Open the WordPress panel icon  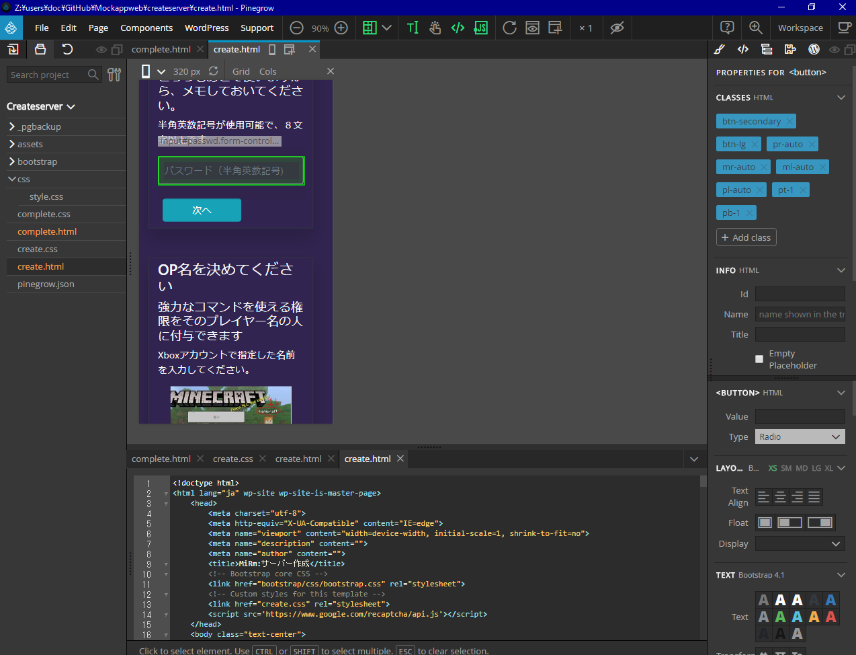point(814,49)
